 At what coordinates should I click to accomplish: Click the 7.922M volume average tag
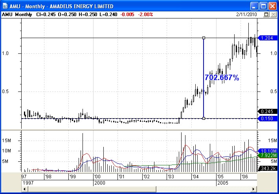pos(268,156)
